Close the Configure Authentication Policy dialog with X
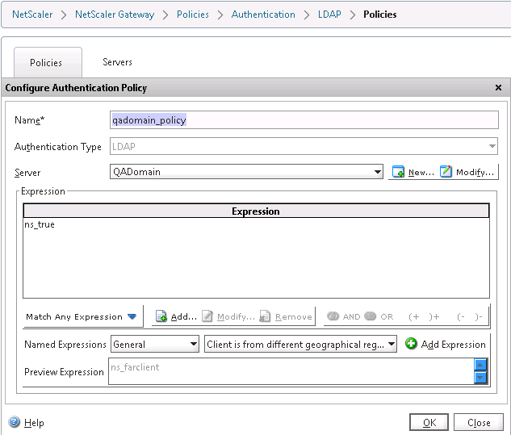The image size is (511, 435). pos(498,88)
